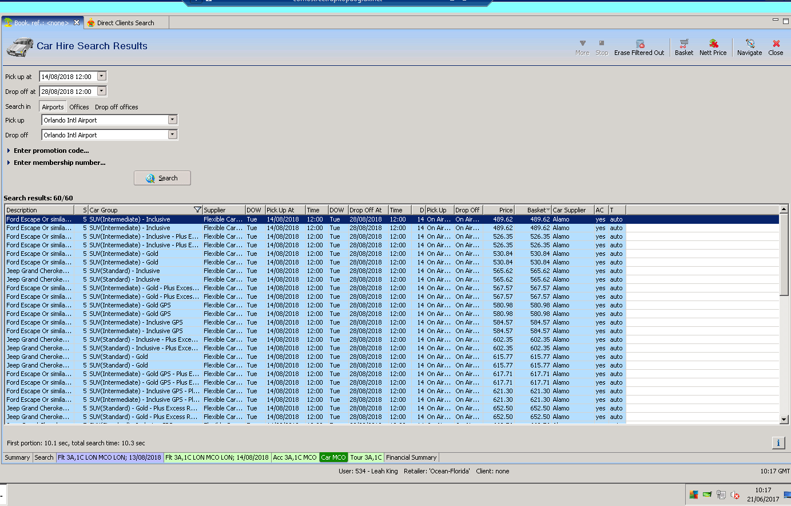Switch to the Offices search option
Image resolution: width=791 pixels, height=506 pixels.
(x=79, y=107)
